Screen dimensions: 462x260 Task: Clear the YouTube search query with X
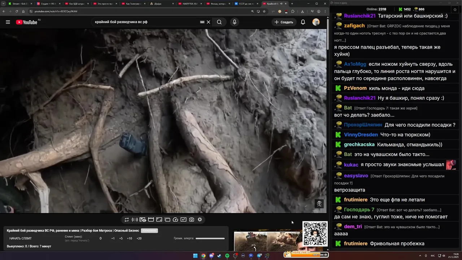pos(208,22)
